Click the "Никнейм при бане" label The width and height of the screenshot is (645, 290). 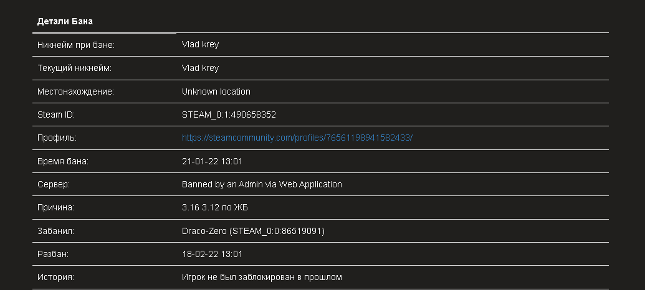(76, 45)
